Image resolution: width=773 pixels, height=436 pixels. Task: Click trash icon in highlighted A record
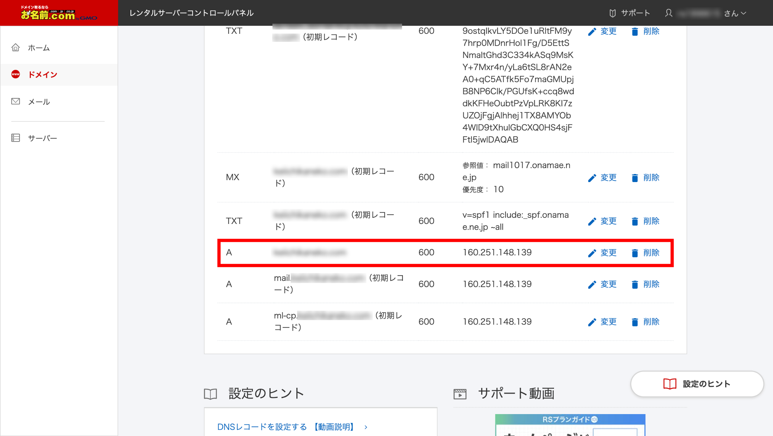(635, 253)
